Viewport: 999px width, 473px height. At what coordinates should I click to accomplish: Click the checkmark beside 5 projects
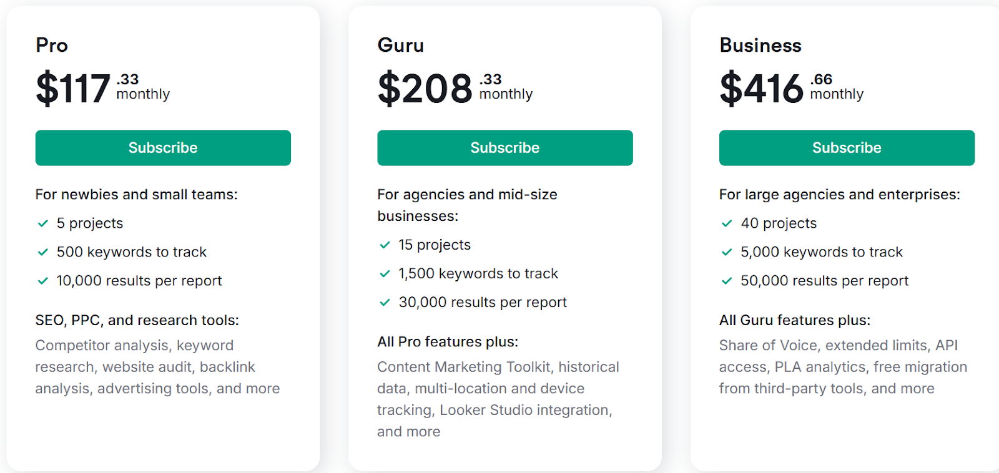pos(43,223)
